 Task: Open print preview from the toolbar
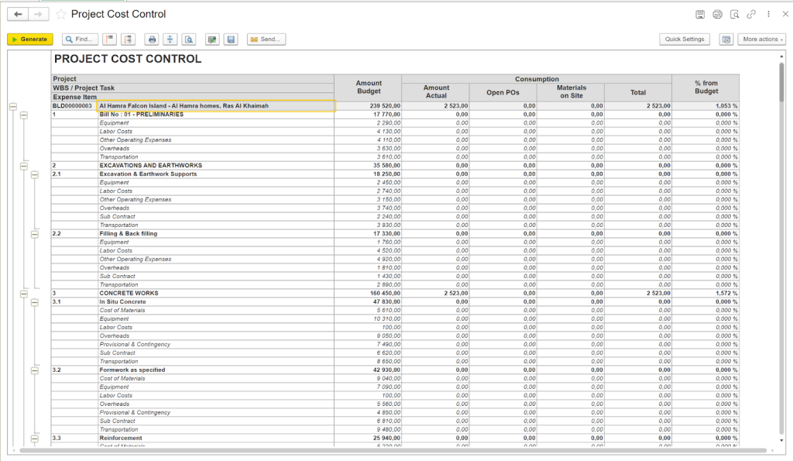click(189, 39)
